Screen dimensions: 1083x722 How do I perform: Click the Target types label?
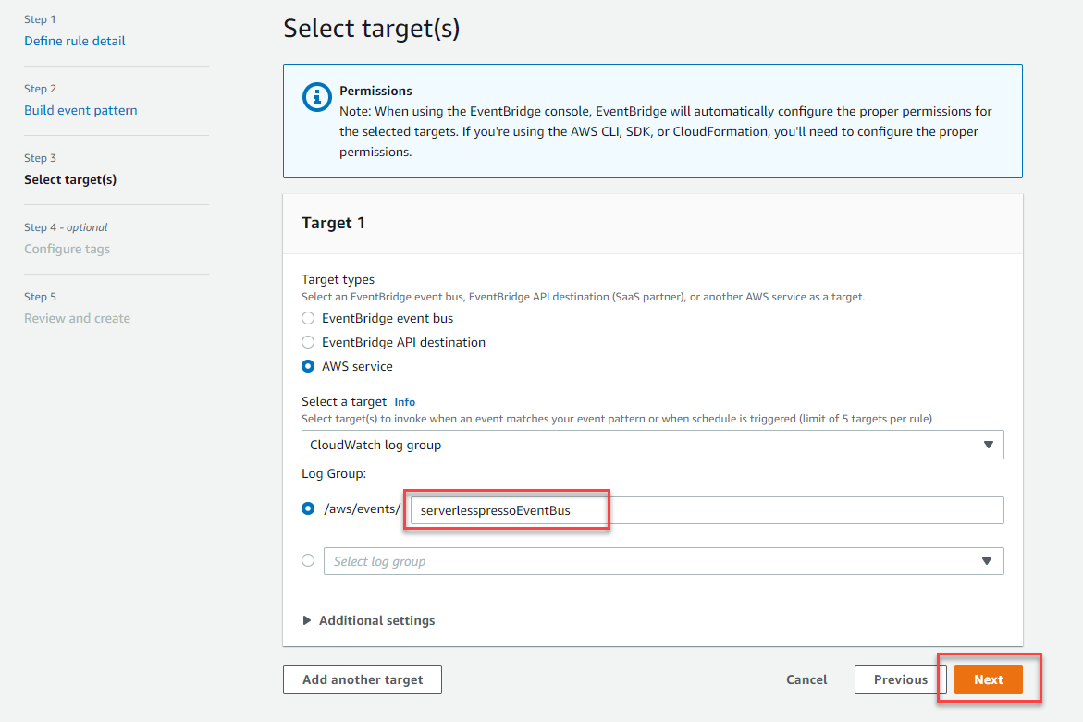pyautogui.click(x=338, y=279)
